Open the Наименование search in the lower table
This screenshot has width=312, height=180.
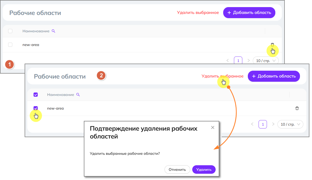tap(78, 95)
